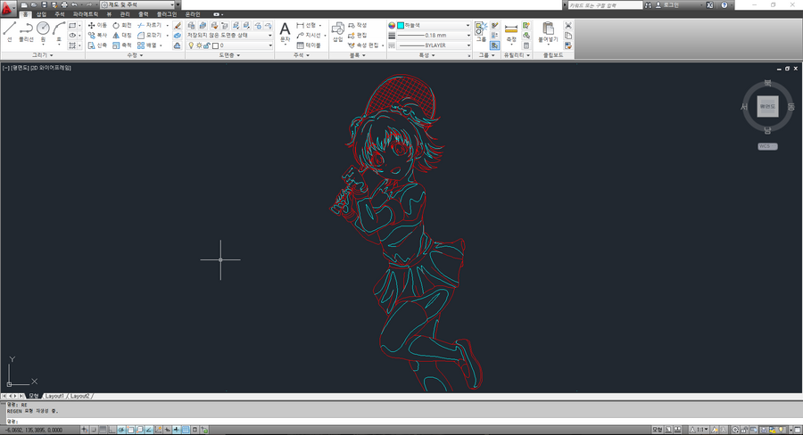Toggle the layer lock padlock icon

click(207, 45)
